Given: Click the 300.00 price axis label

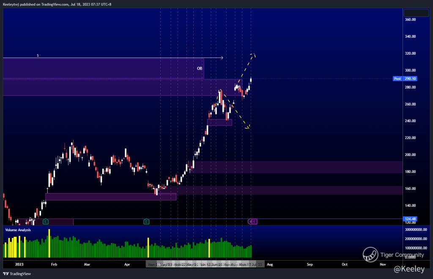Looking at the screenshot, I should pos(410,70).
